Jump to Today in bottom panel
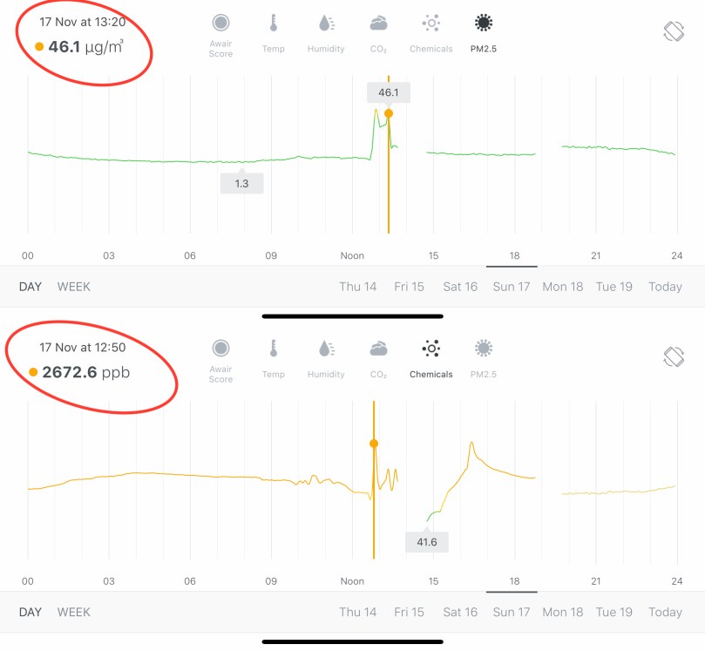 (x=665, y=612)
